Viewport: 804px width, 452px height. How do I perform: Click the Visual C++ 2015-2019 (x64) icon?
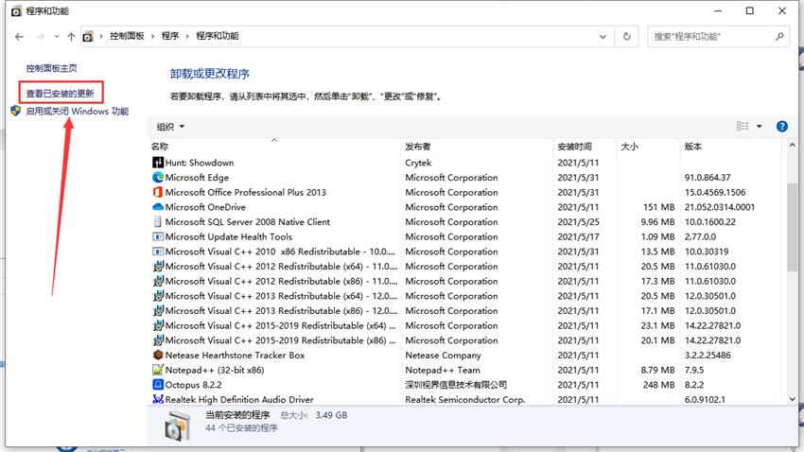(158, 325)
